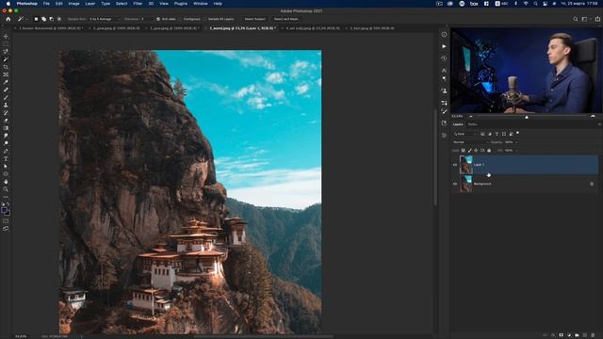Open the blend mode Normal dropdown
This screenshot has width=603, height=339.
pyautogui.click(x=470, y=142)
